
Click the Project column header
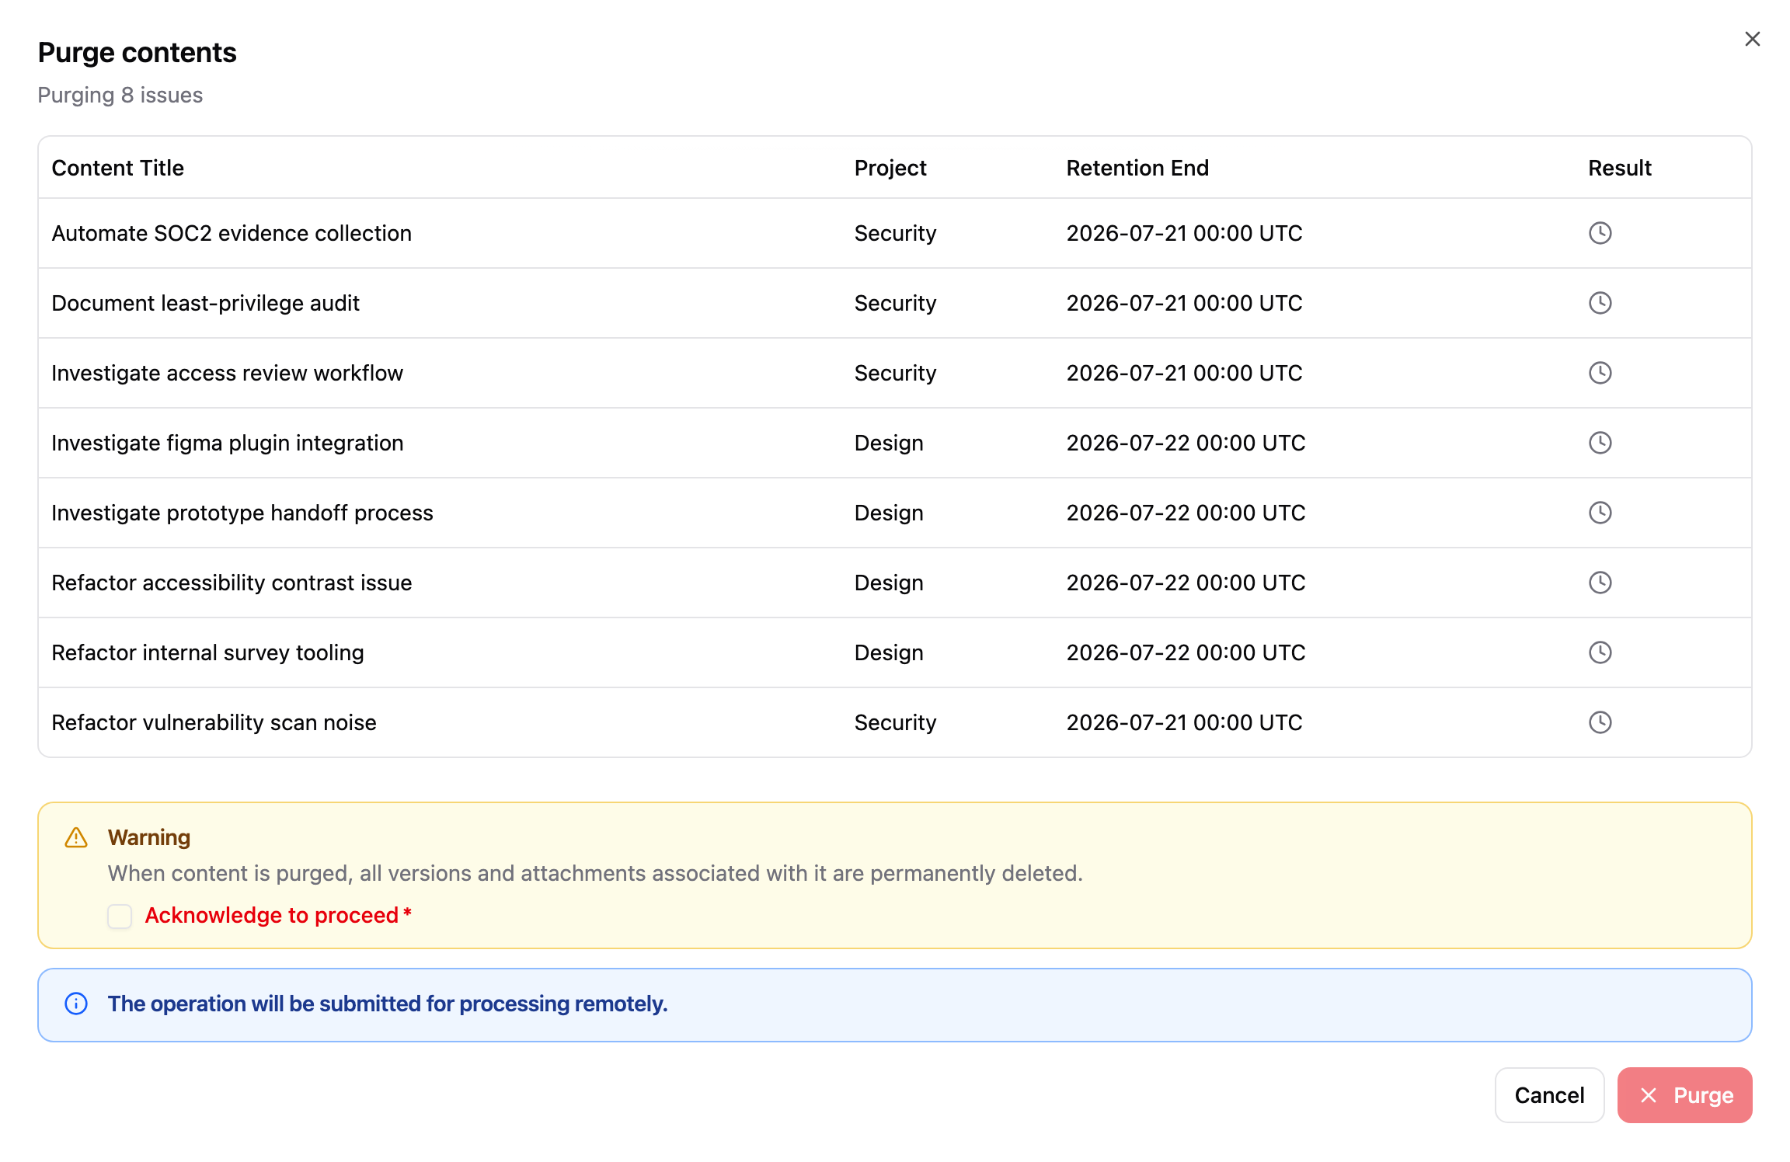(890, 168)
